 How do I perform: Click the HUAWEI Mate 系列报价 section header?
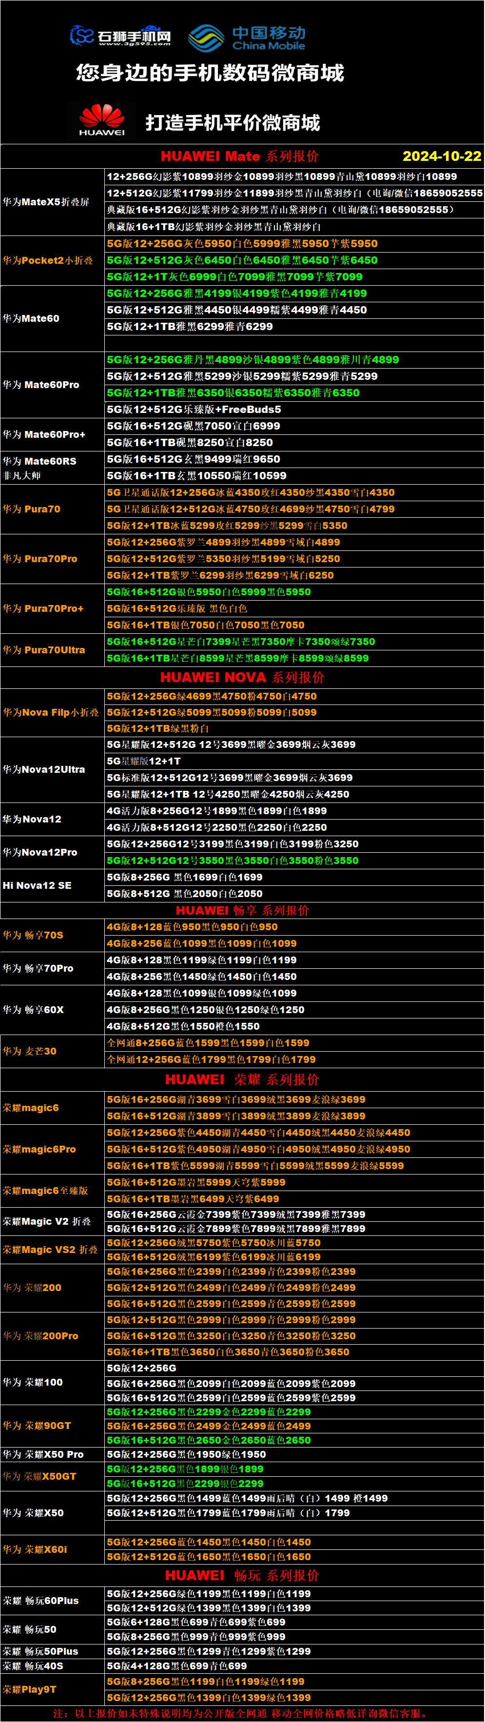(240, 157)
